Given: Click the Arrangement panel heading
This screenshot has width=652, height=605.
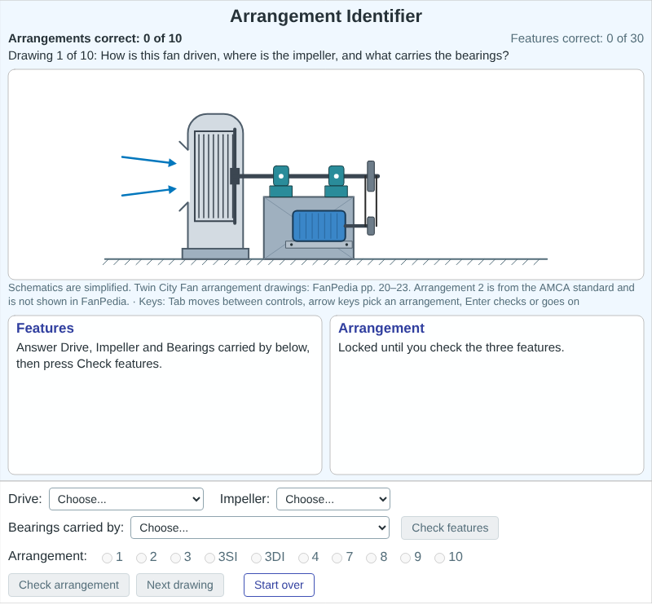Looking at the screenshot, I should click(381, 328).
